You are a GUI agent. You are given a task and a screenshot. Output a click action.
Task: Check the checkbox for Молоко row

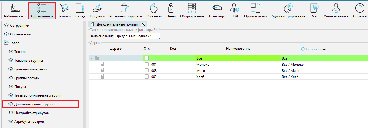click(x=147, y=65)
